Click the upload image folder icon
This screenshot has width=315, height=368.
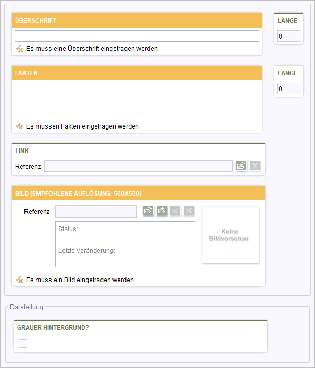pos(162,210)
